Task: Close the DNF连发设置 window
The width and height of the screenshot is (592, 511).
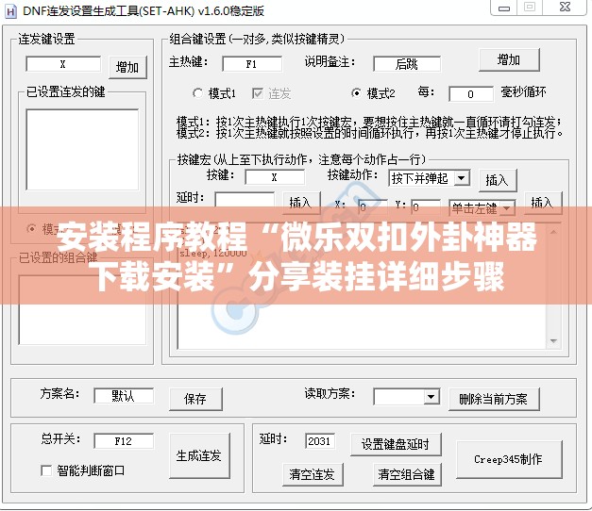Action: [x=565, y=7]
